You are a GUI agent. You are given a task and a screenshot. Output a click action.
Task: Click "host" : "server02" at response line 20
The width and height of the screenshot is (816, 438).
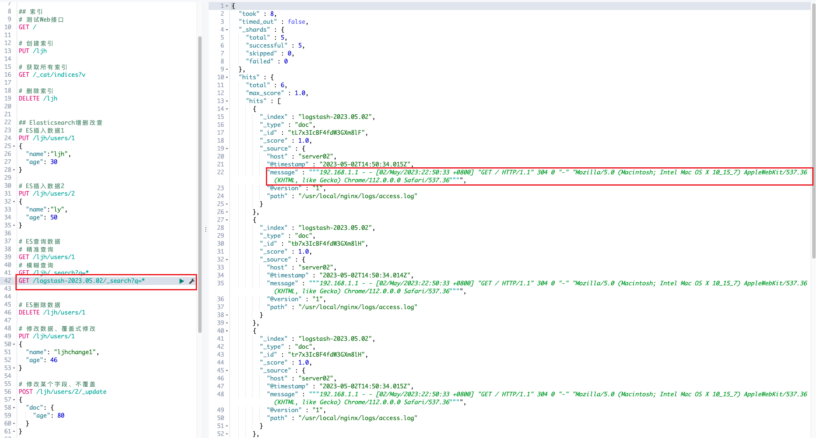tap(302, 156)
